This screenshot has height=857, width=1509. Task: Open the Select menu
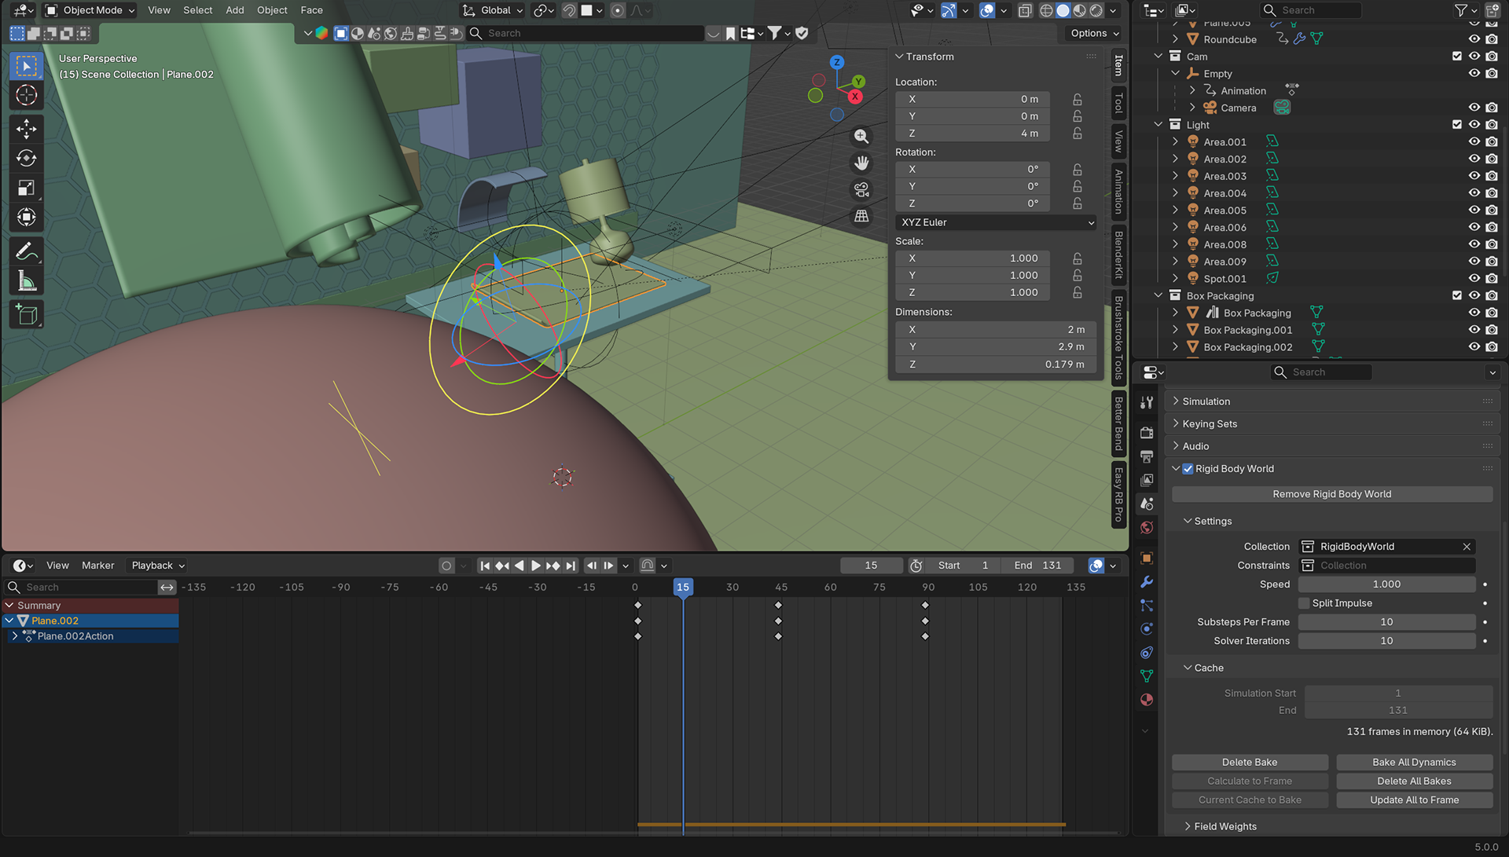tap(197, 10)
